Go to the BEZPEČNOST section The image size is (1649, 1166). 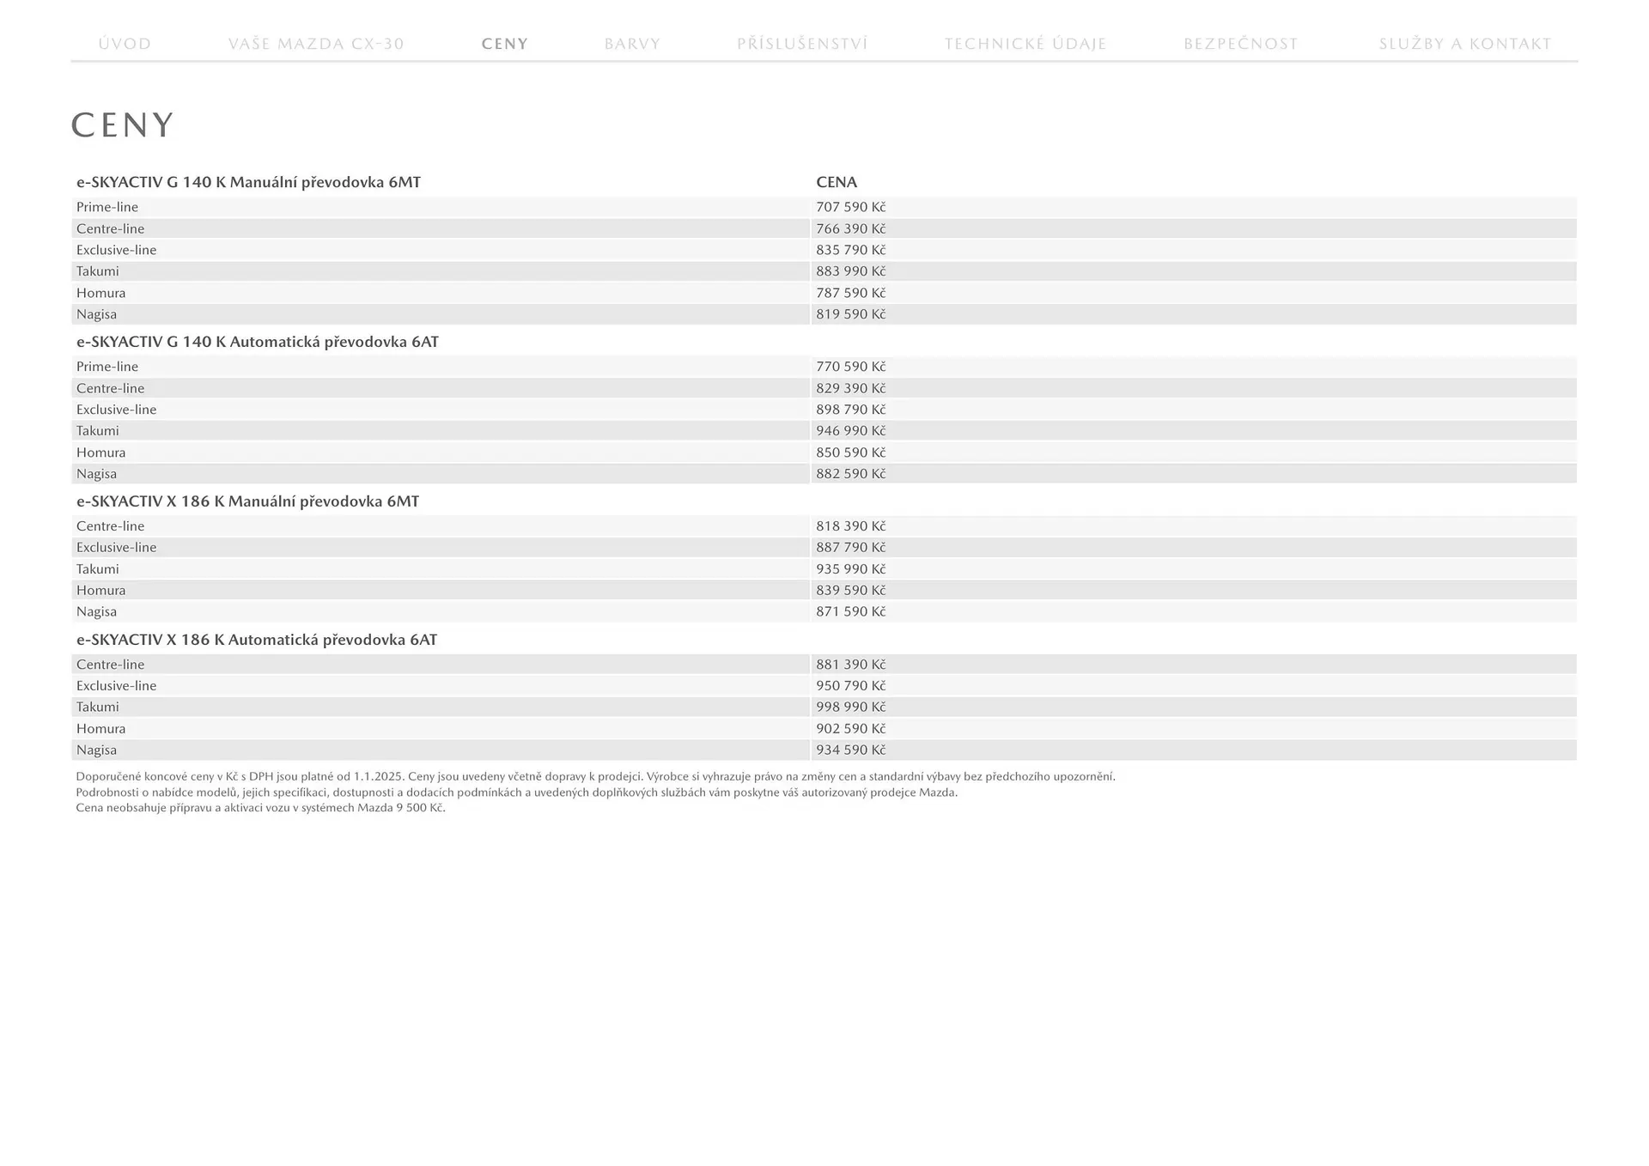pos(1240,44)
